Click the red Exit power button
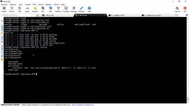189x106 pixels. coord(185,9)
